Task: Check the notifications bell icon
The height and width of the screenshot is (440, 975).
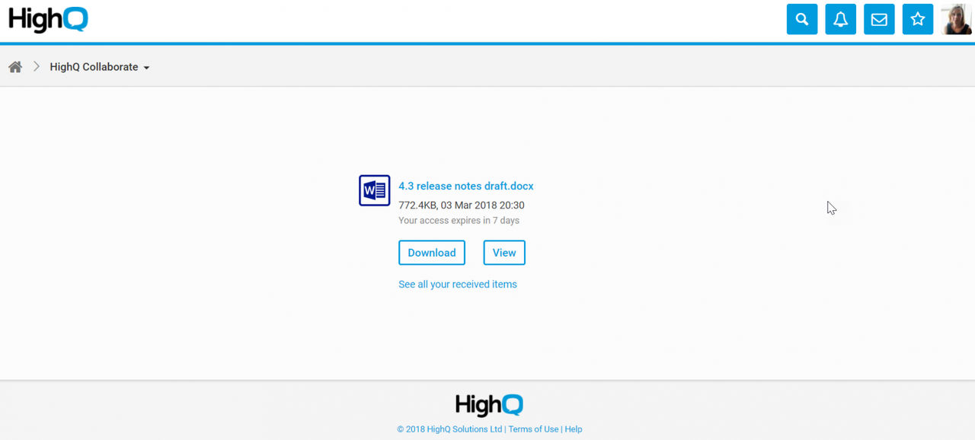Action: 841,19
